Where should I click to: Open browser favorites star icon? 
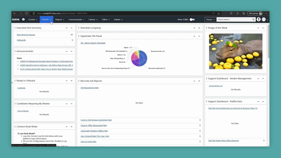point(238,13)
